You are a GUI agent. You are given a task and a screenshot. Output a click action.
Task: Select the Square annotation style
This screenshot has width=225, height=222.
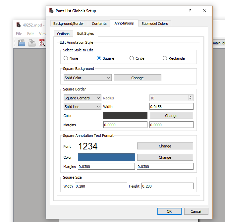pos(105,58)
